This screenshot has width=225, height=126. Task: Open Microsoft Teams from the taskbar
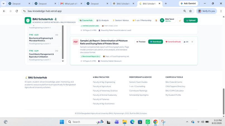pyautogui.click(x=117, y=122)
